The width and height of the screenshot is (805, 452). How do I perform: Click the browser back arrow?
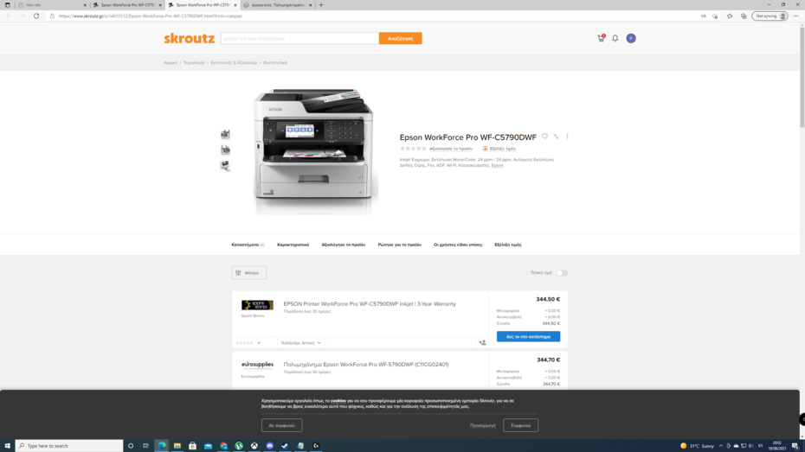[x=9, y=16]
